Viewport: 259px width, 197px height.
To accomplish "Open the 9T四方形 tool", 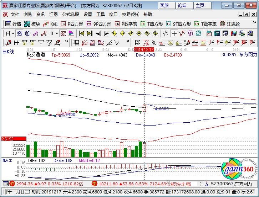I will [x=179, y=24].
